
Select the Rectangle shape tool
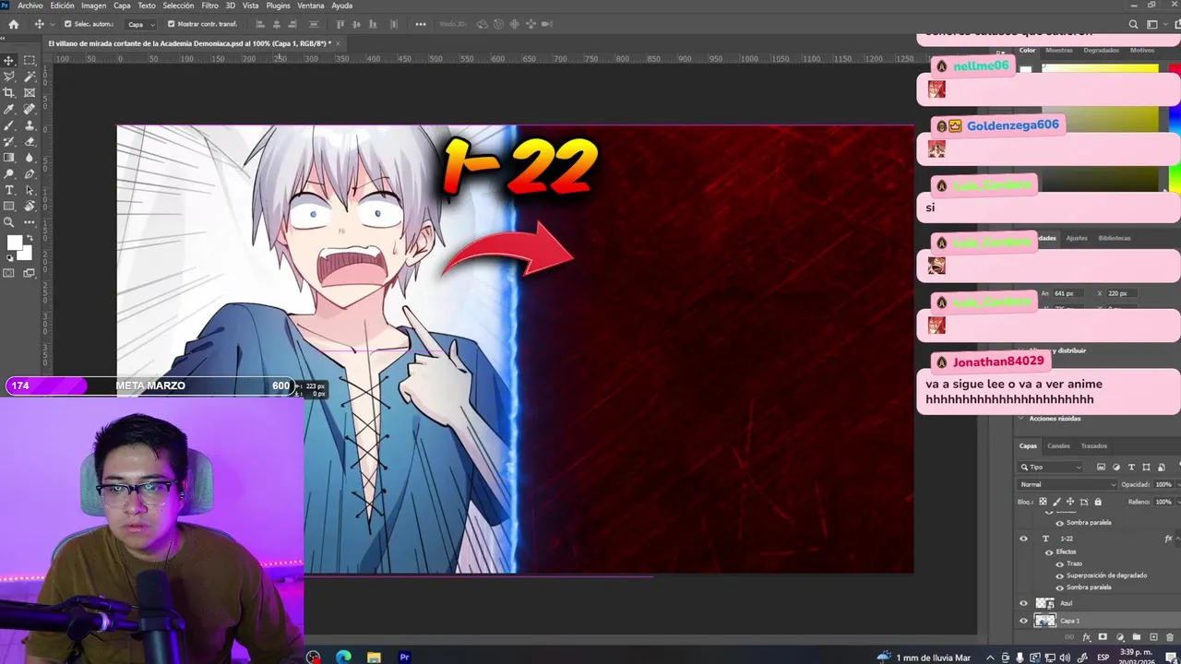(x=9, y=206)
